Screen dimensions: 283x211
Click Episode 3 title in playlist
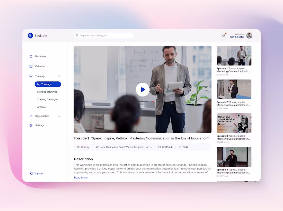tap(233, 137)
